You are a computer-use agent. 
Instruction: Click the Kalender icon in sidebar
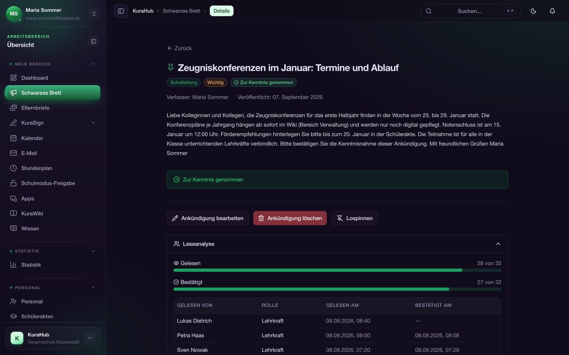coord(13,138)
